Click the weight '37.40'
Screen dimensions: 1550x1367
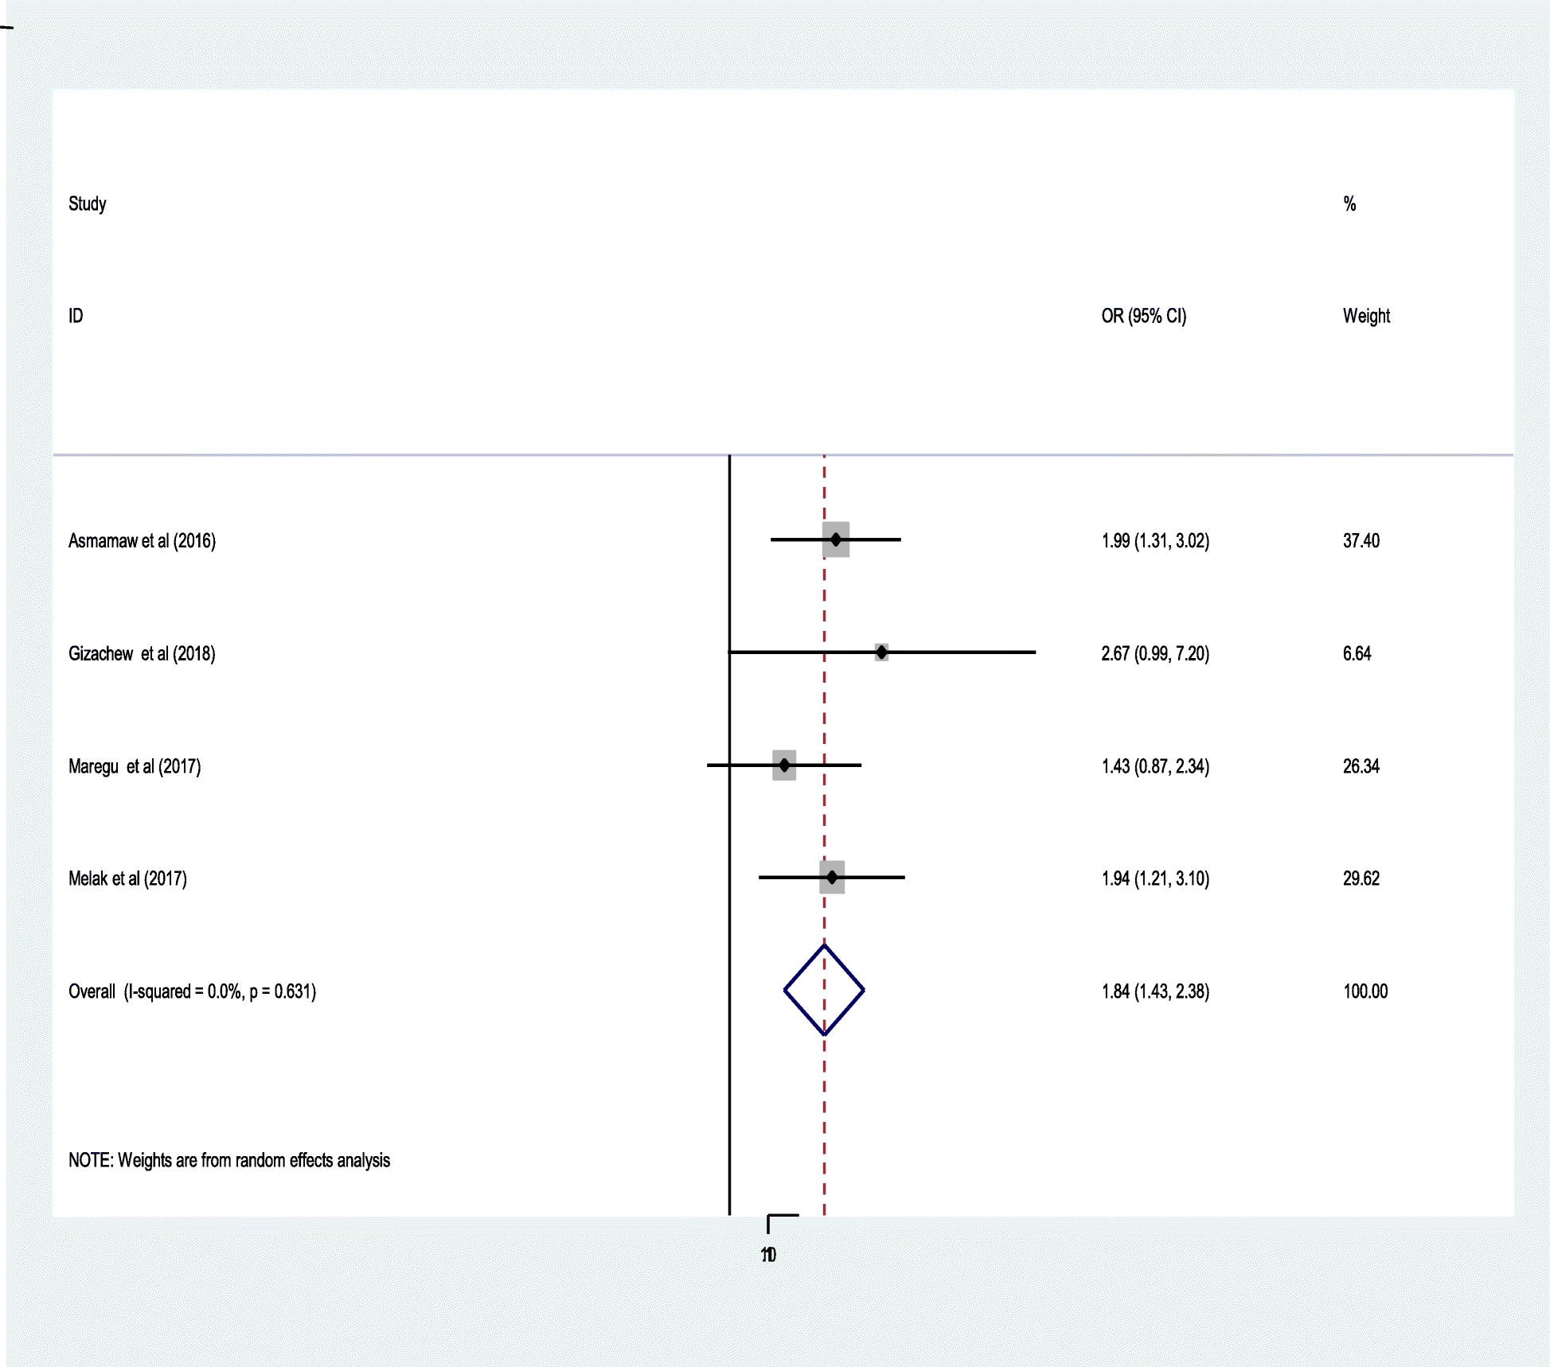pos(1361,541)
